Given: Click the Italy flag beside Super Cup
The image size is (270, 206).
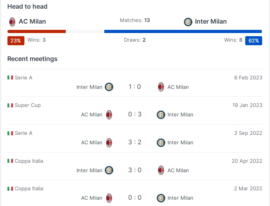Looking at the screenshot, I should point(10,105).
